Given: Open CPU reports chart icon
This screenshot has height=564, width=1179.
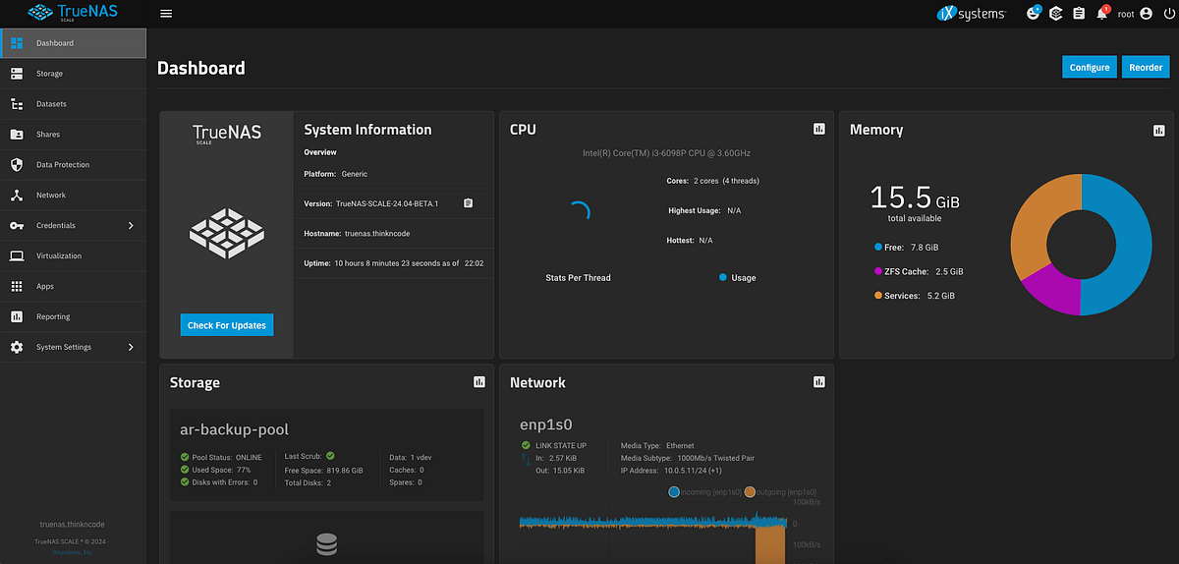Looking at the screenshot, I should click(818, 130).
